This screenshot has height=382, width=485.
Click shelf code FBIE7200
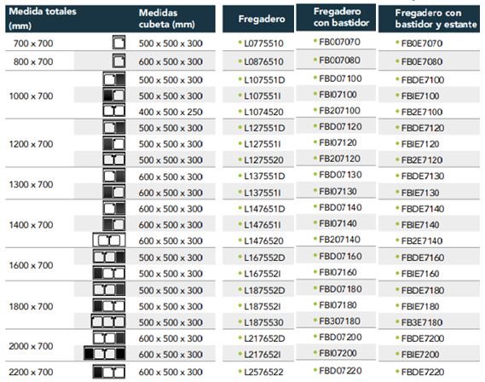(420, 354)
